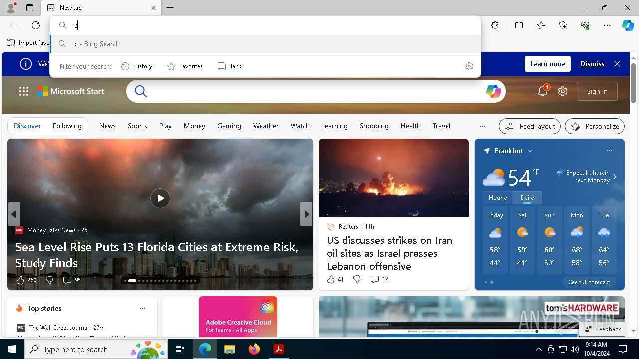Go to previous carousel slide
The width and height of the screenshot is (639, 359).
coord(14,214)
